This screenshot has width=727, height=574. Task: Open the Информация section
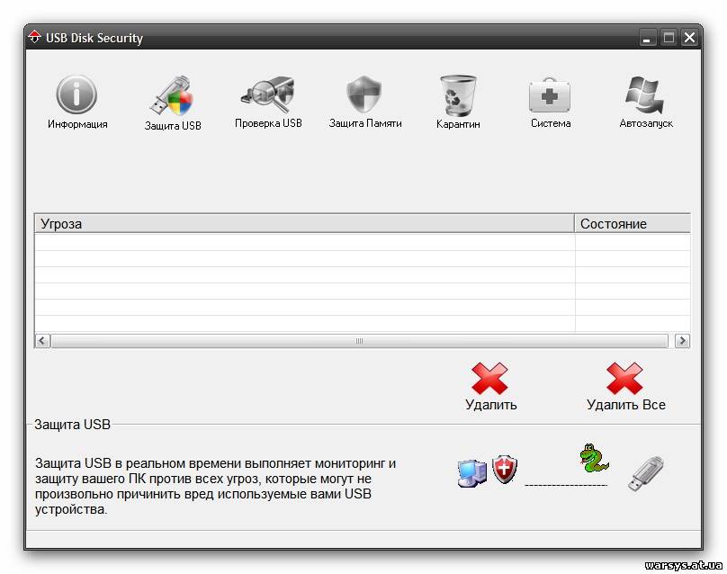point(77,103)
